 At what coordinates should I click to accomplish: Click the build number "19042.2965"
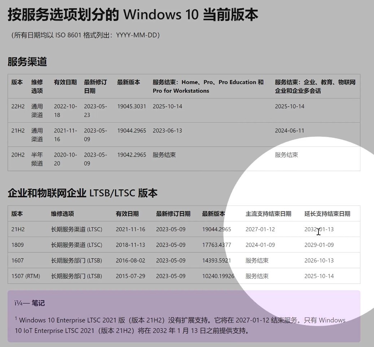(131, 155)
